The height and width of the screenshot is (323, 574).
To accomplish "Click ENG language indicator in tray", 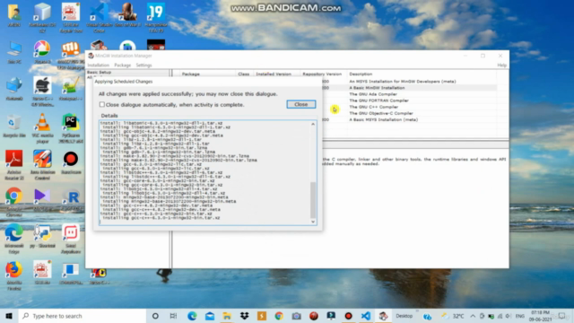I will [519, 316].
